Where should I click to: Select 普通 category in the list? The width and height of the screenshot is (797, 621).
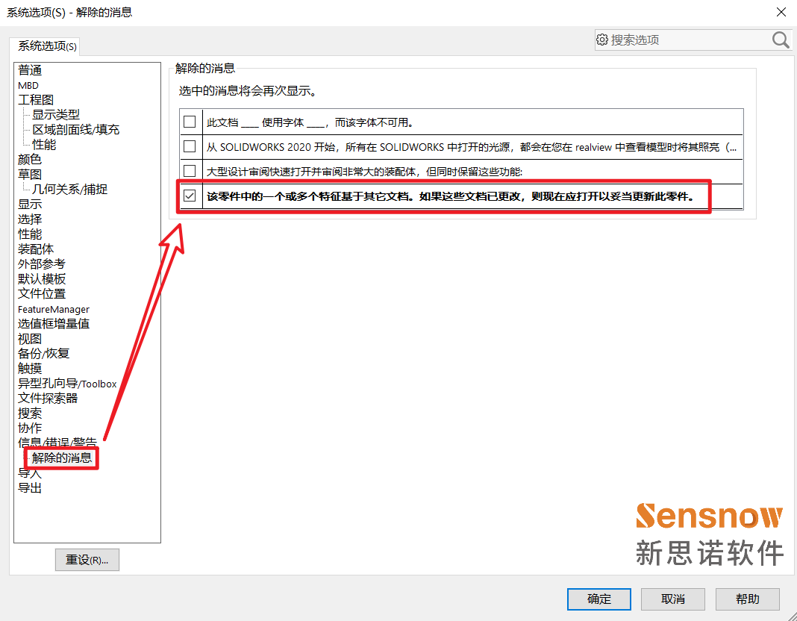click(x=30, y=70)
